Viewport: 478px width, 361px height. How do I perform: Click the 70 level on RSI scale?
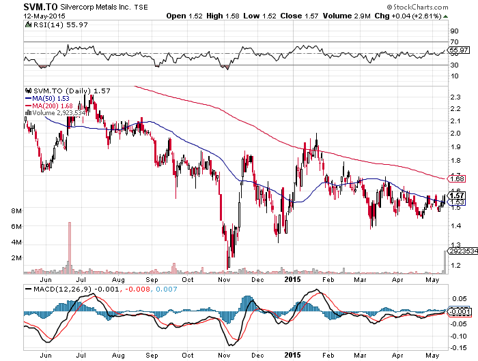click(454, 42)
